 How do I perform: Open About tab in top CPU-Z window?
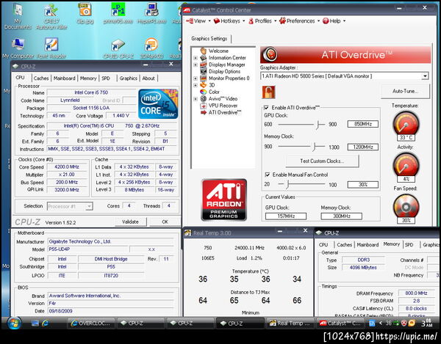pos(148,78)
